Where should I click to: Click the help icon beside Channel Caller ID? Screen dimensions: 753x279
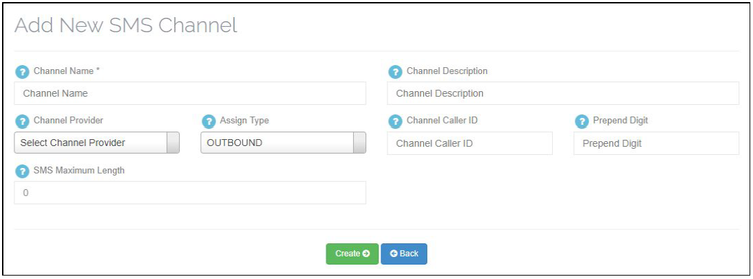[x=394, y=121]
